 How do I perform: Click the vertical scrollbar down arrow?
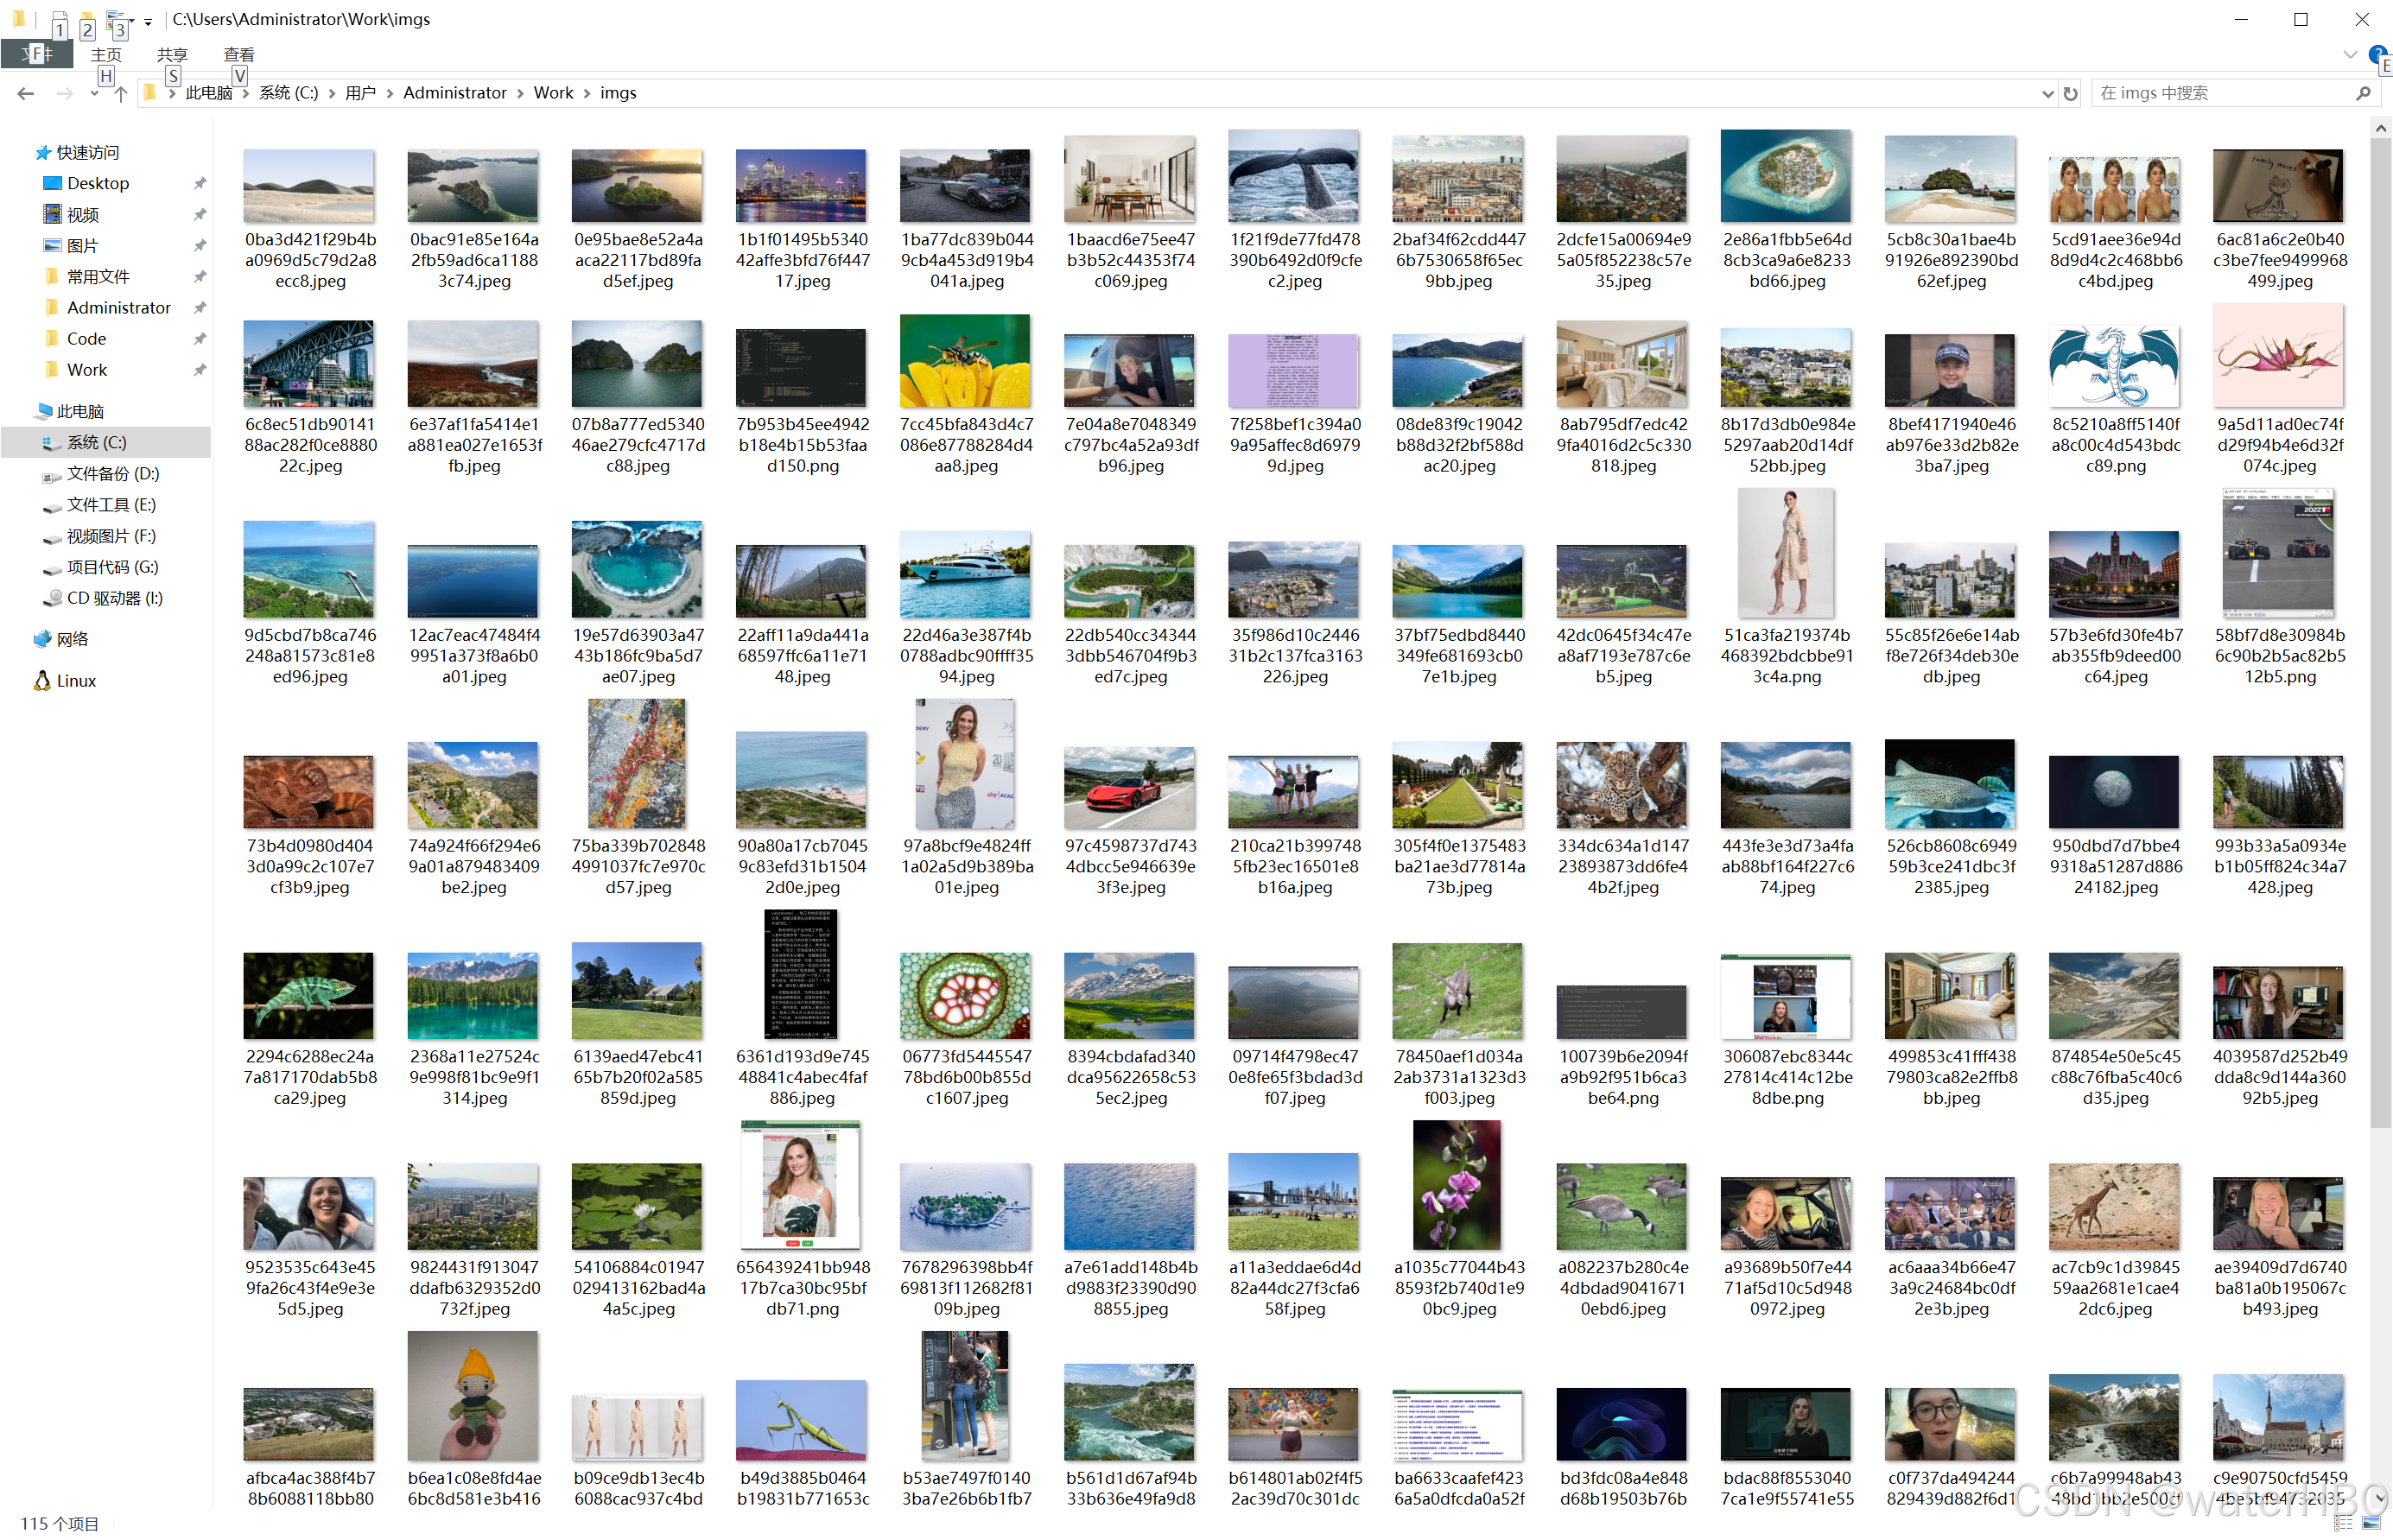tap(2380, 1499)
